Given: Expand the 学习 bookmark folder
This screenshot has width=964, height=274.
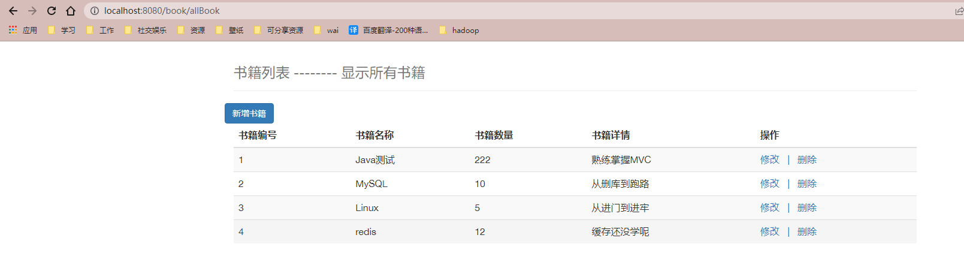Looking at the screenshot, I should click(x=62, y=30).
